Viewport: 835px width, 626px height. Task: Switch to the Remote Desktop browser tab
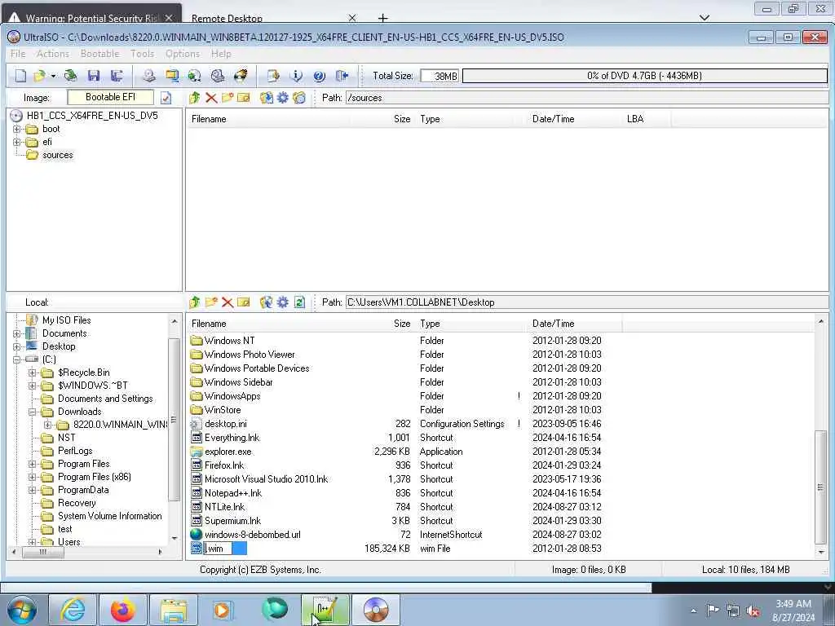pyautogui.click(x=227, y=18)
